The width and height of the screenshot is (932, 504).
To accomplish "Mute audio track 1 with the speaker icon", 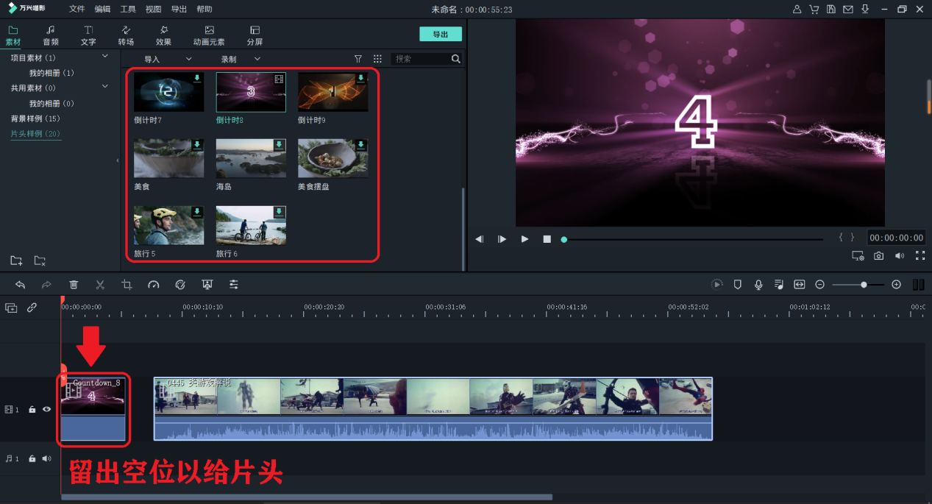I will click(x=47, y=458).
